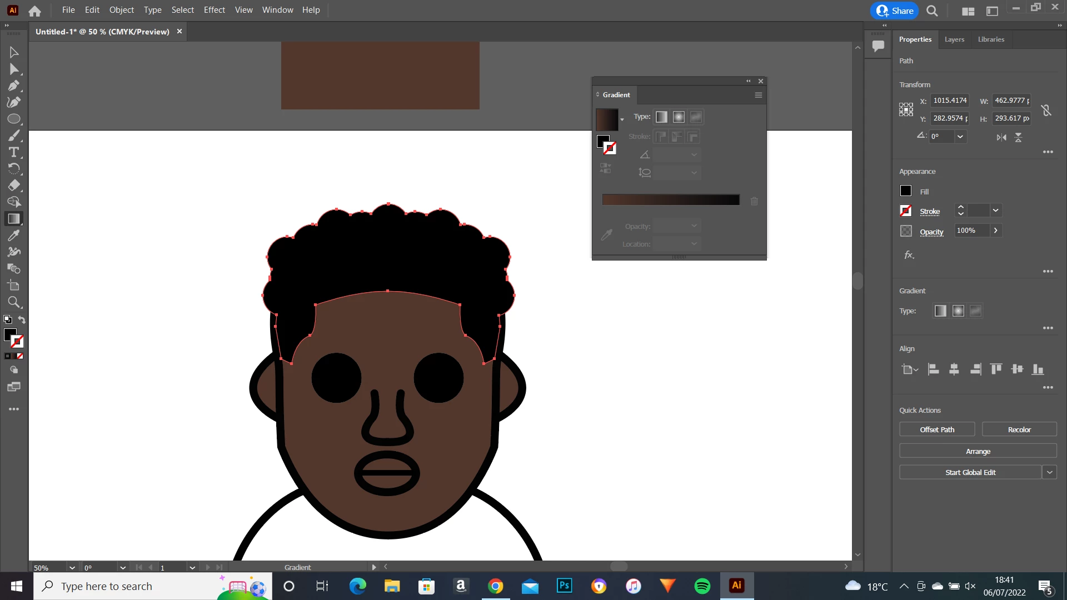Select the Zoom tool
Viewport: 1067px width, 600px height.
pos(14,302)
